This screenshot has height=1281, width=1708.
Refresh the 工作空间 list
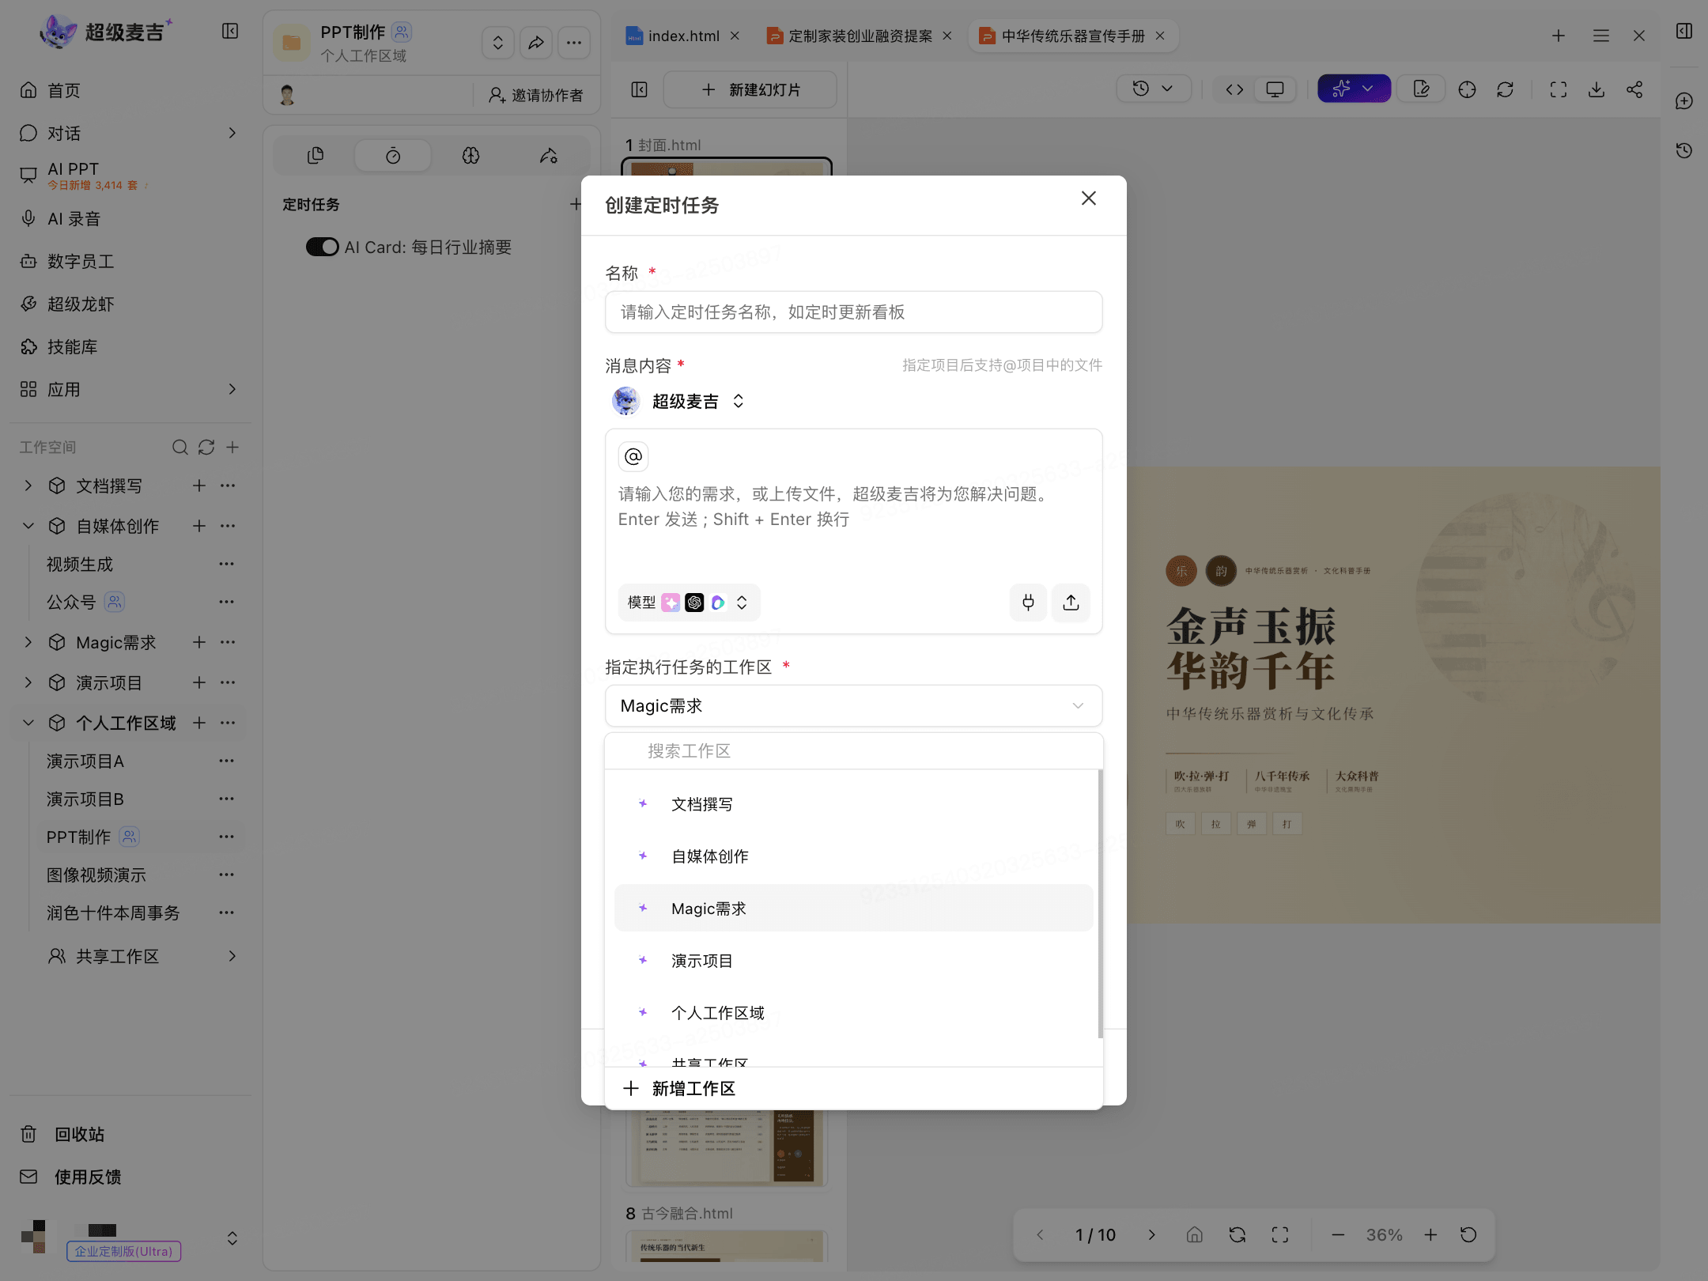[206, 448]
